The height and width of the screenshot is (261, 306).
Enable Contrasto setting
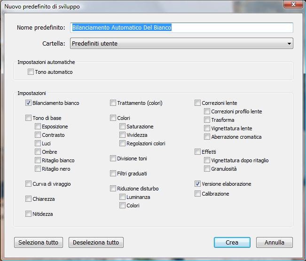38,134
